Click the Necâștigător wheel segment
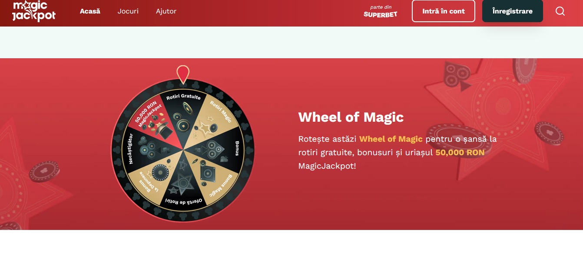583x263 pixels. [x=143, y=151]
